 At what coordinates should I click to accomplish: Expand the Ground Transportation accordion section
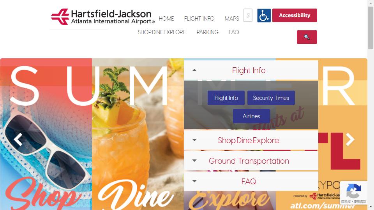click(x=251, y=161)
